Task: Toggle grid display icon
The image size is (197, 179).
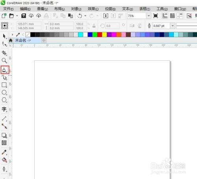Action: (x=173, y=16)
